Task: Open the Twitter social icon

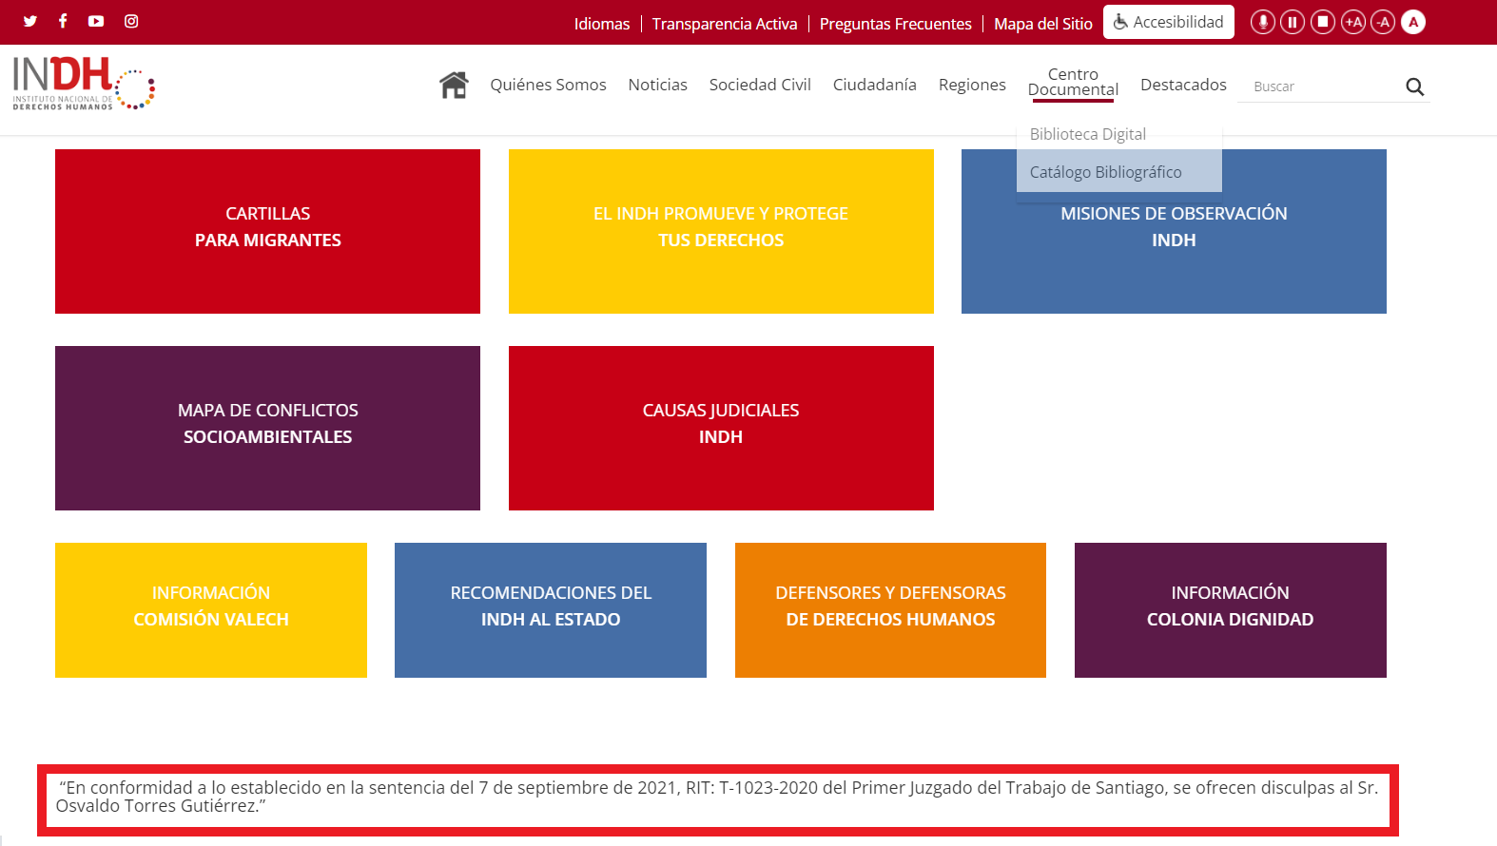Action: 30,21
